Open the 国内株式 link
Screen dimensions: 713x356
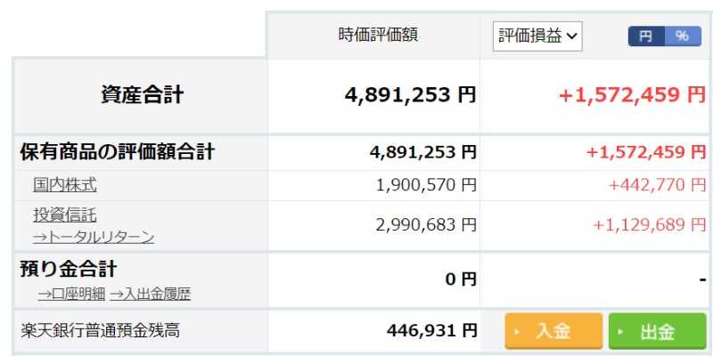64,185
